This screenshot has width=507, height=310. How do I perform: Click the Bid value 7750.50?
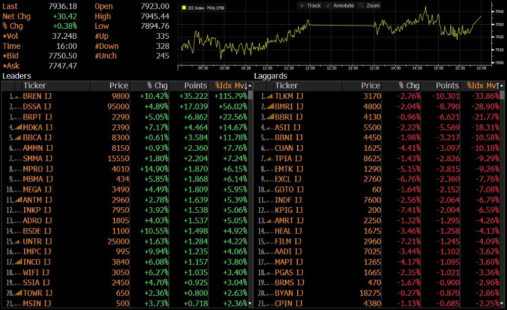63,56
